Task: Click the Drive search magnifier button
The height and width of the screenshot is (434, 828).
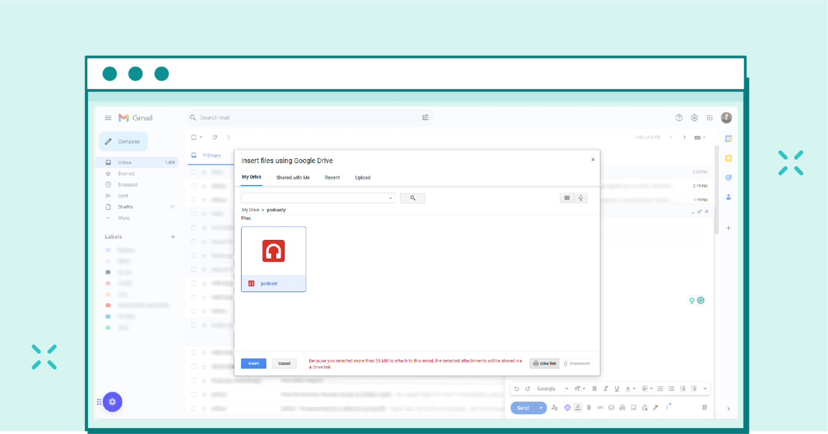Action: 412,198
